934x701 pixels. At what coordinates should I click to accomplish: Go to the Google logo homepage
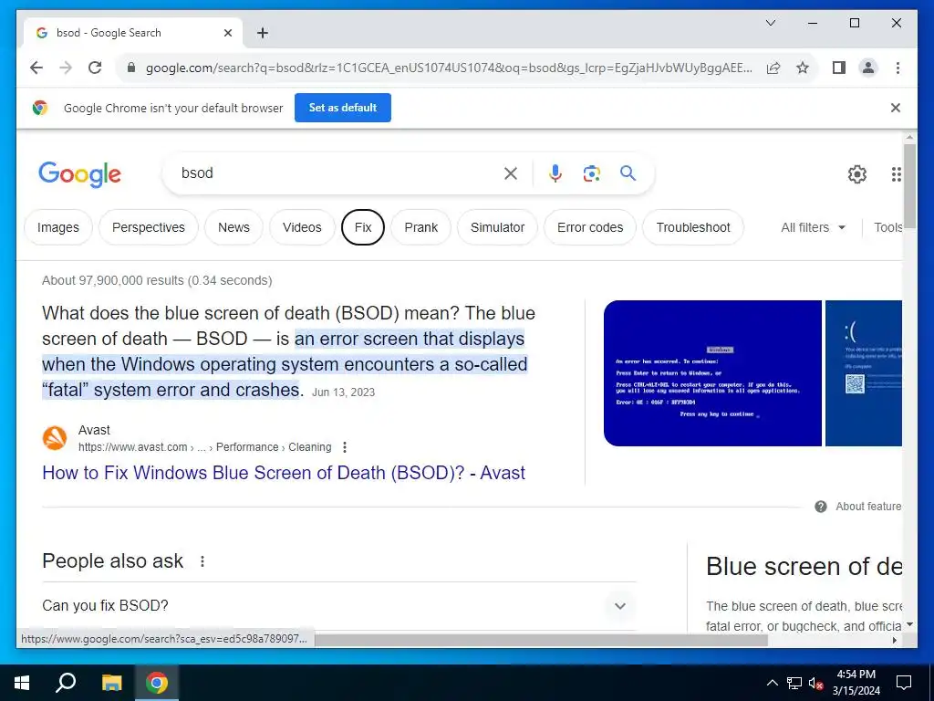pyautogui.click(x=80, y=174)
